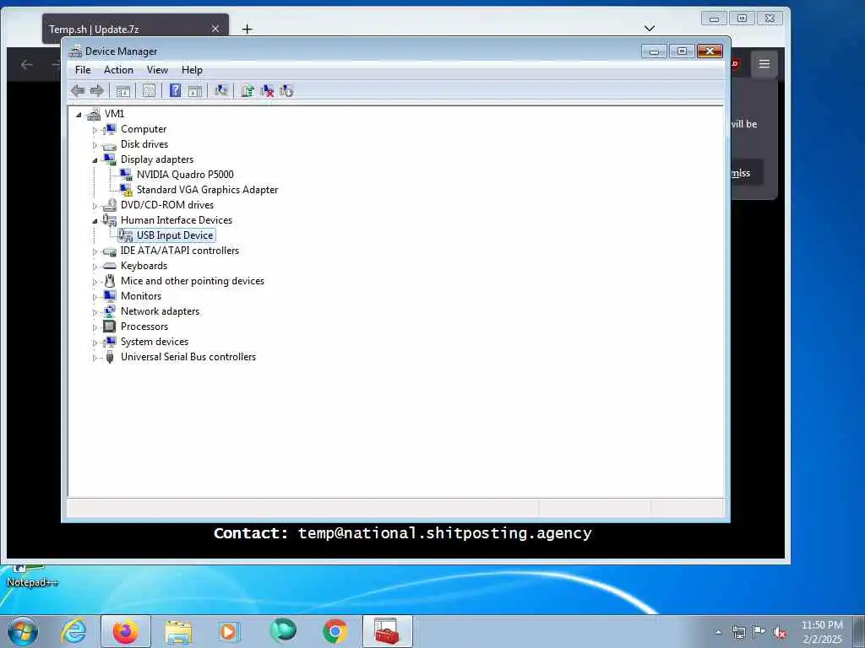The width and height of the screenshot is (865, 648).
Task: Open Help with the blue question-mark icon
Action: (x=175, y=91)
